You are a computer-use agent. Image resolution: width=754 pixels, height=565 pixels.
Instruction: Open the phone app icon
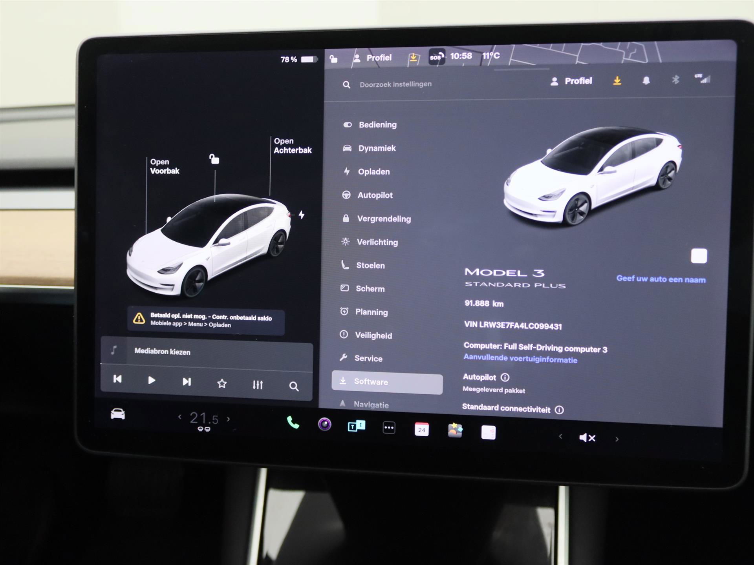pos(293,423)
